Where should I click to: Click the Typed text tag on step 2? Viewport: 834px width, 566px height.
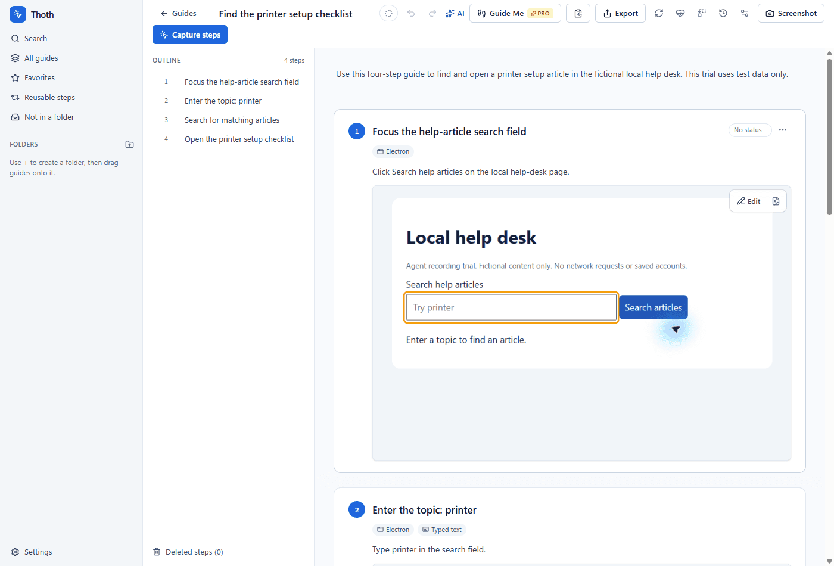442,530
